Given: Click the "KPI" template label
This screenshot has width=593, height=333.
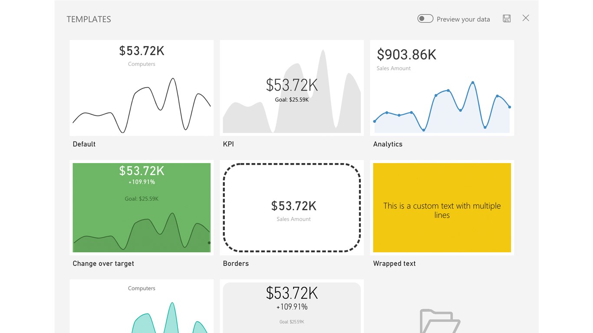Looking at the screenshot, I should pyautogui.click(x=228, y=144).
